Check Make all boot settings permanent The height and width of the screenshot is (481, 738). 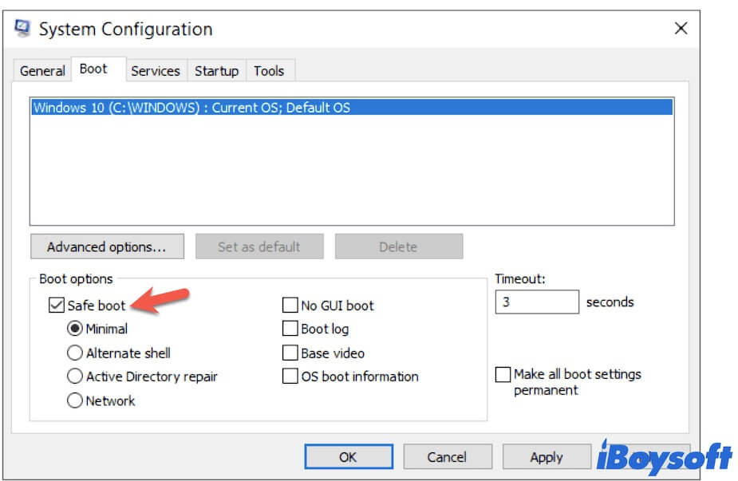click(x=503, y=374)
